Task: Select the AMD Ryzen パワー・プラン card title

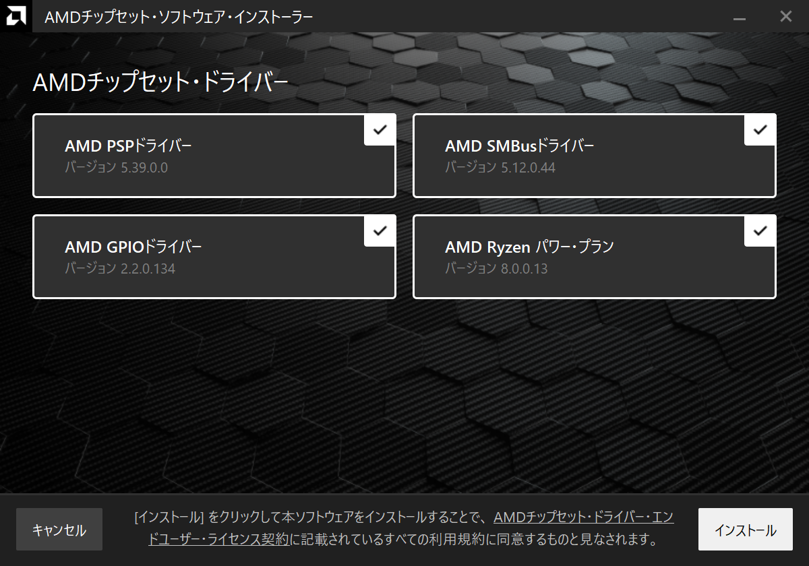Action: tap(529, 247)
